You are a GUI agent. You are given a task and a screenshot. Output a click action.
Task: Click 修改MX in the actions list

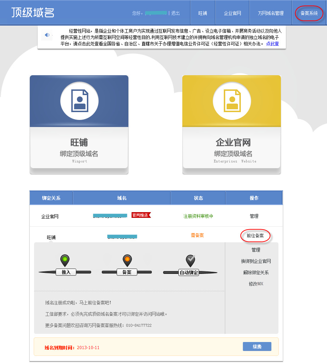[x=256, y=284]
